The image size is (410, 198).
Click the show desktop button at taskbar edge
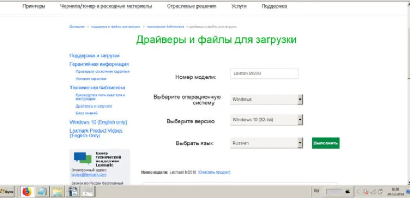pyautogui.click(x=408, y=192)
